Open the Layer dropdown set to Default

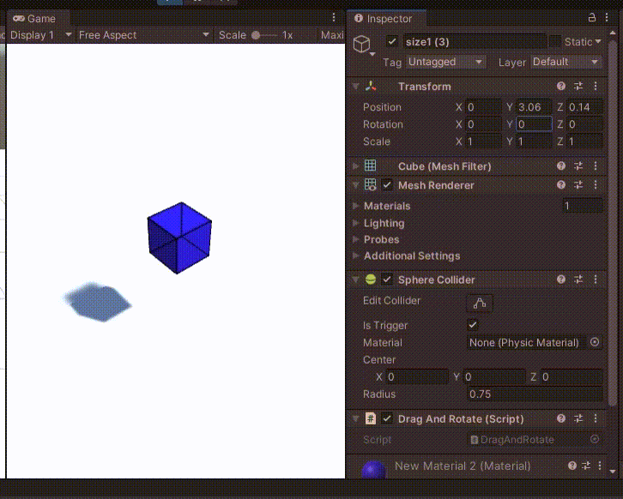click(x=566, y=62)
